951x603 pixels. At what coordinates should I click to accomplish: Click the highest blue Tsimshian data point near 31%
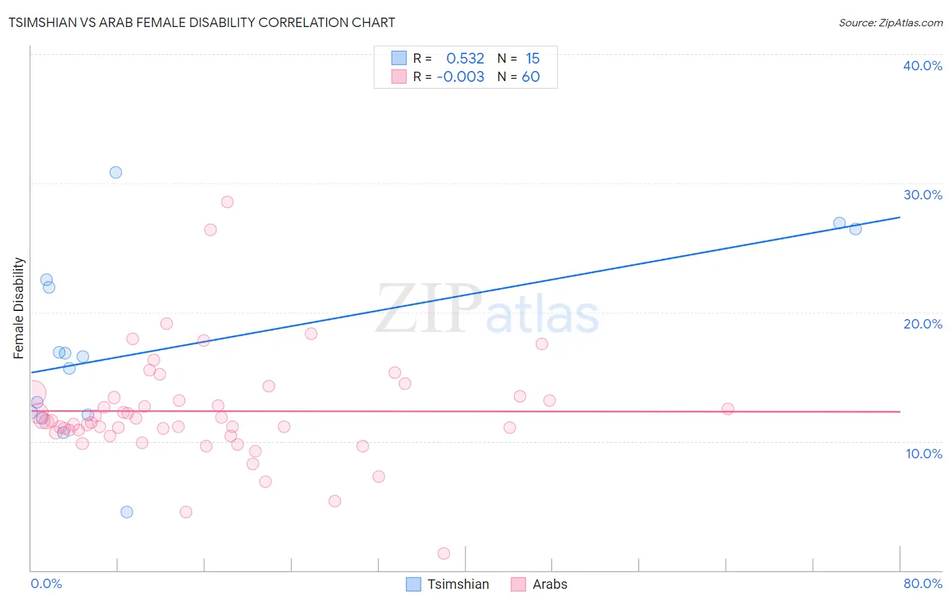tap(116, 172)
